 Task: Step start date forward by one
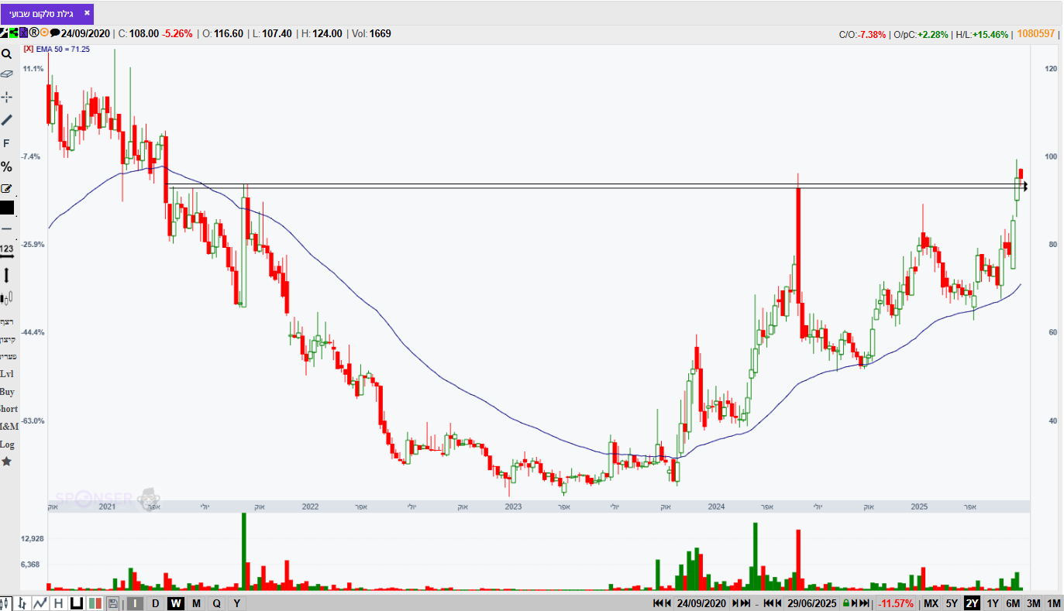point(735,603)
